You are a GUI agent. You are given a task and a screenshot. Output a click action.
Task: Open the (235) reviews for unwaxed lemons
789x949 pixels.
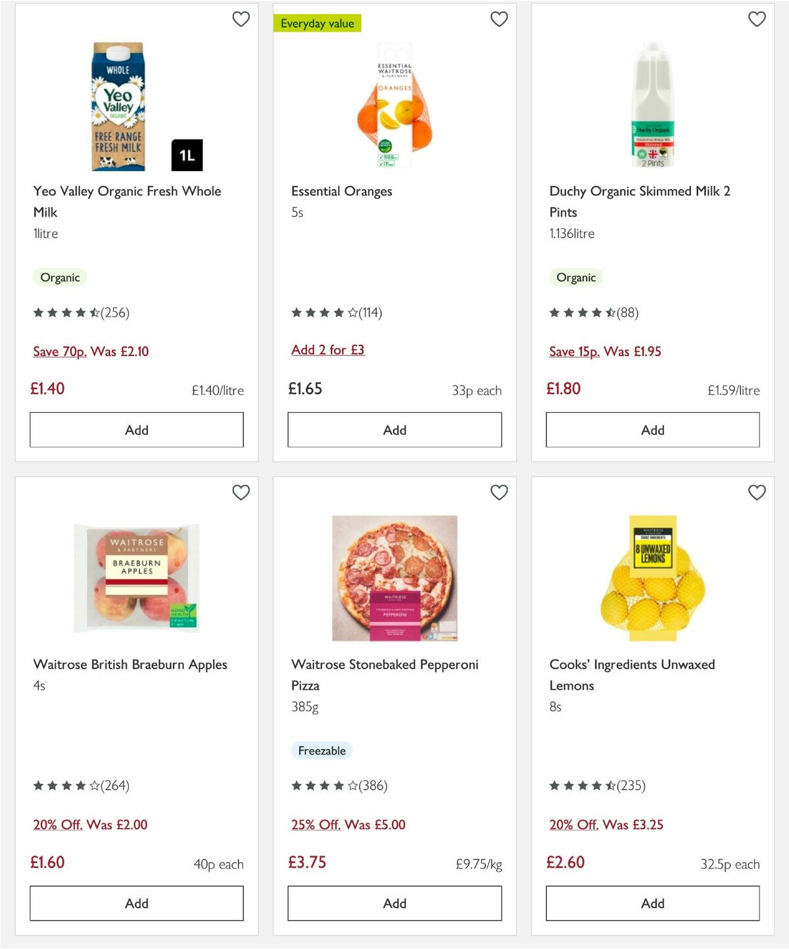point(631,785)
